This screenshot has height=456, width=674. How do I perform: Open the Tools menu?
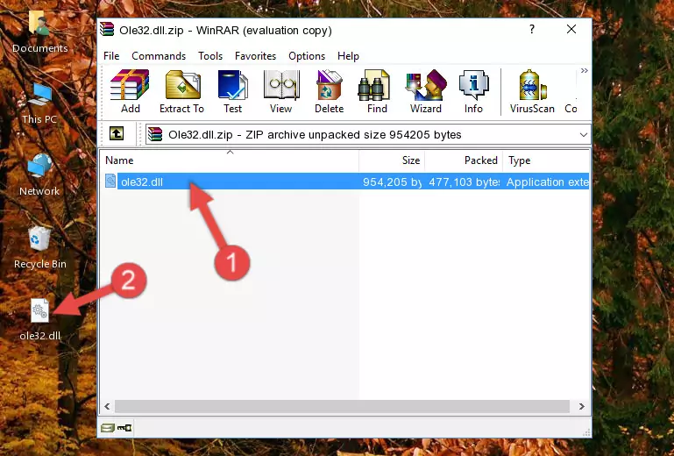pos(210,56)
